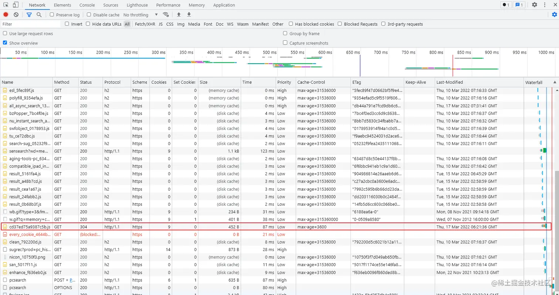Open DevTools settings gear icon

pyautogui.click(x=535, y=5)
